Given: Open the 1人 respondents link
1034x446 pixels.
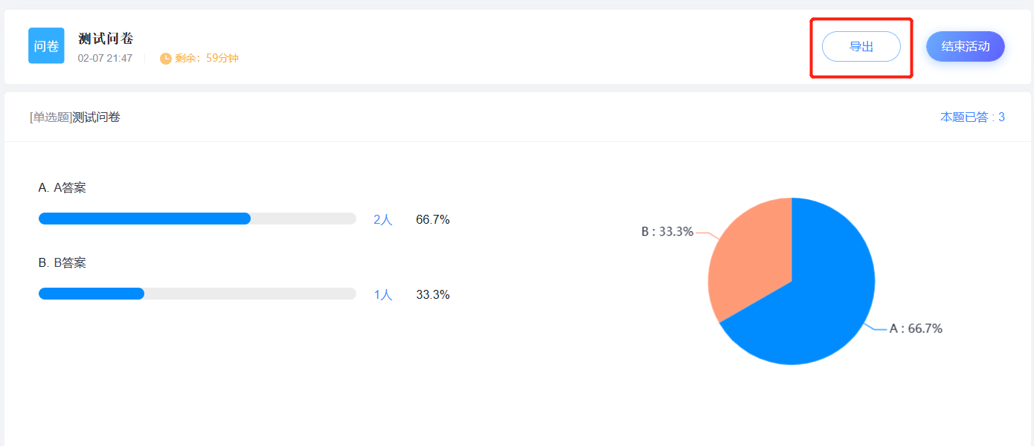Looking at the screenshot, I should point(382,295).
